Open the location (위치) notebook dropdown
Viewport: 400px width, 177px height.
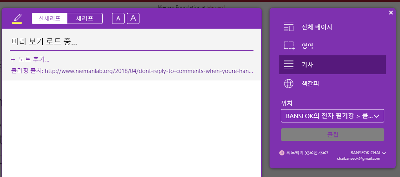[332, 116]
